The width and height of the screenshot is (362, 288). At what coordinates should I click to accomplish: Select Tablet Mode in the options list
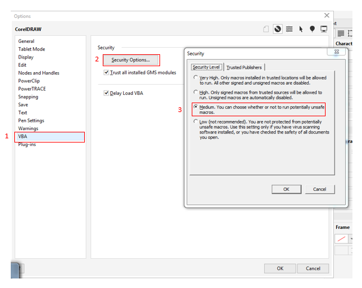[32, 49]
